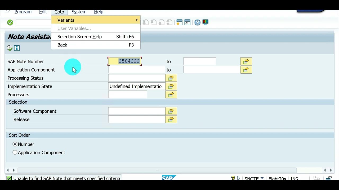Viewport: 339px width, 190px height.
Task: Create a new session with toolbar icon
Action: click(179, 22)
